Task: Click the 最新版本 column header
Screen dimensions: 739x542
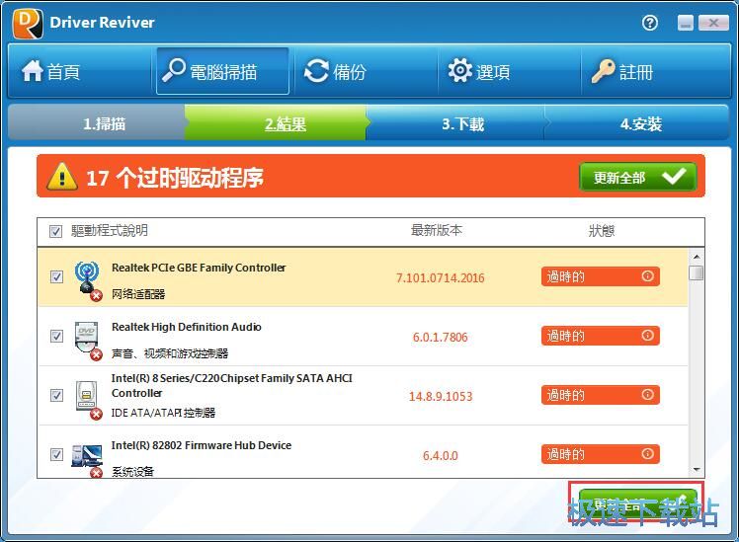Action: click(437, 230)
